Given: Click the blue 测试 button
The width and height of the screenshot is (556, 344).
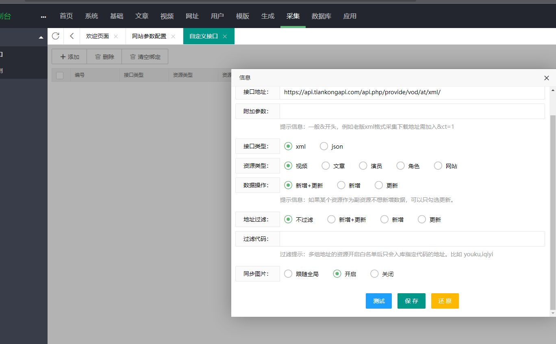Looking at the screenshot, I should click(x=379, y=301).
